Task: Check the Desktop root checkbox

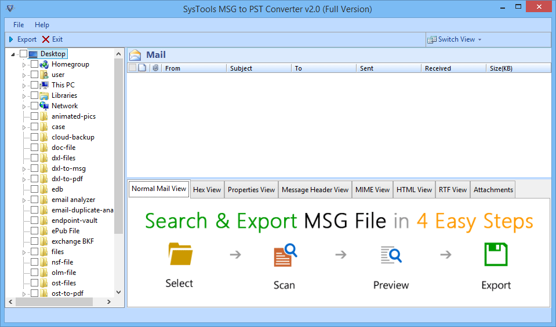Action: pyautogui.click(x=23, y=54)
